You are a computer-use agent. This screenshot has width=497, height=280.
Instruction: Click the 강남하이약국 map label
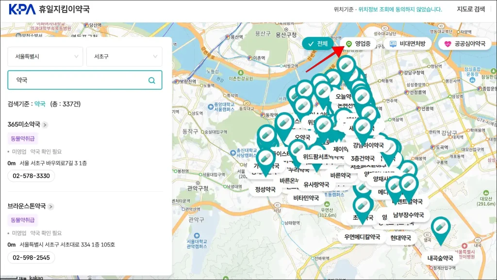click(368, 146)
